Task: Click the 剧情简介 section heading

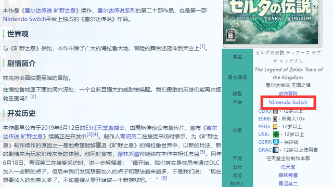Action: click(x=21, y=63)
